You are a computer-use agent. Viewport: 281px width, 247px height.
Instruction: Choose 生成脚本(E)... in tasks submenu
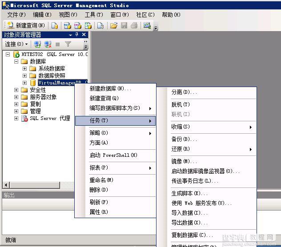click(207, 193)
